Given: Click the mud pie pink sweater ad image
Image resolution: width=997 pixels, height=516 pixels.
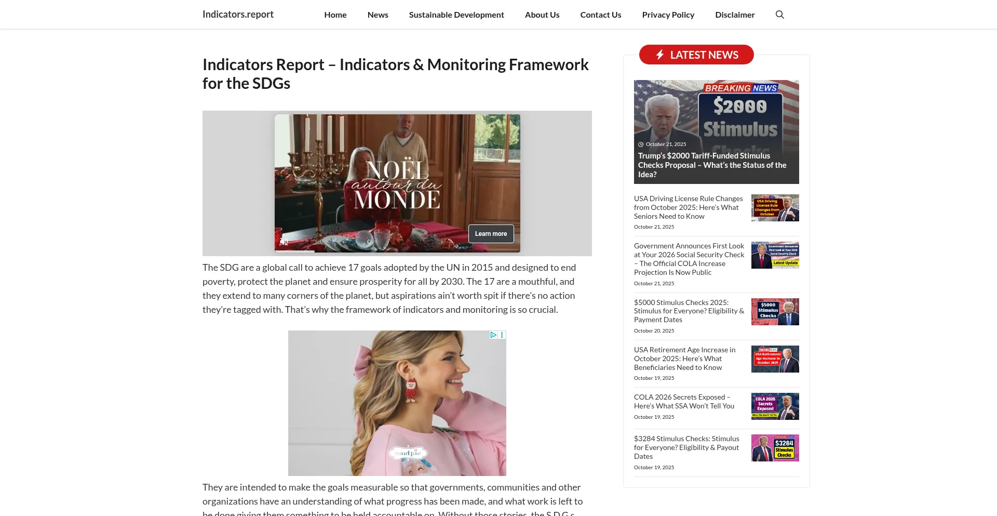Looking at the screenshot, I should click(397, 403).
